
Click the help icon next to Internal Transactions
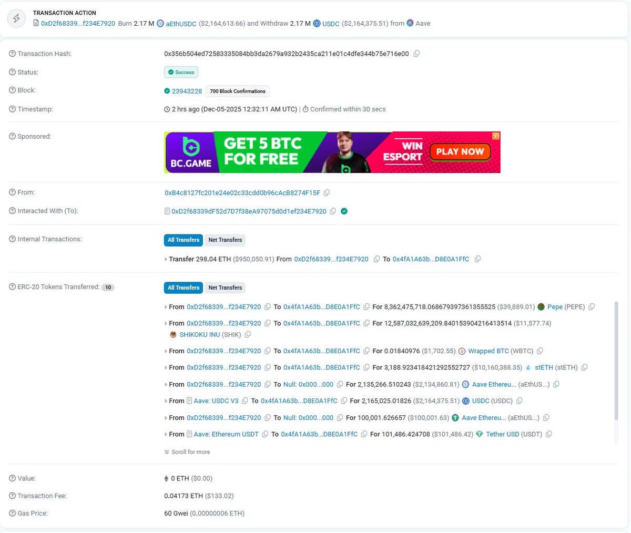[13, 239]
